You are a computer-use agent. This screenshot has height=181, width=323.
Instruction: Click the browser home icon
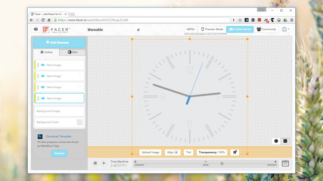(49, 20)
